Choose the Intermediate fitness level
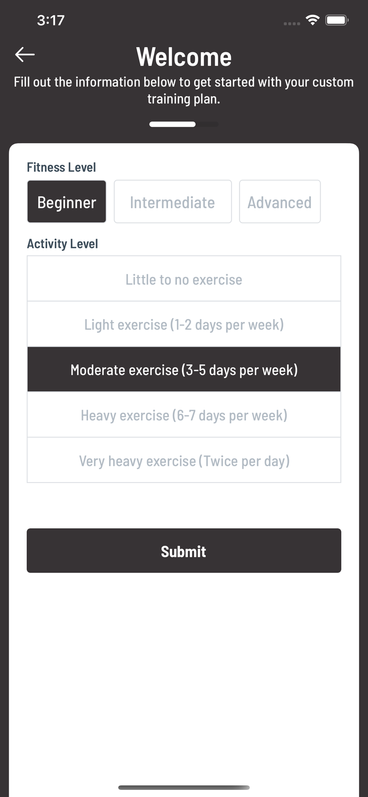 point(172,202)
